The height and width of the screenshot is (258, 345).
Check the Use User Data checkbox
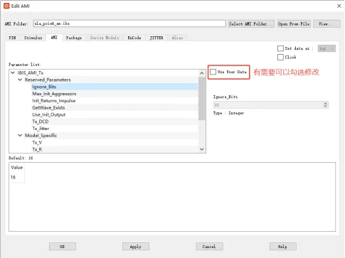click(x=213, y=72)
